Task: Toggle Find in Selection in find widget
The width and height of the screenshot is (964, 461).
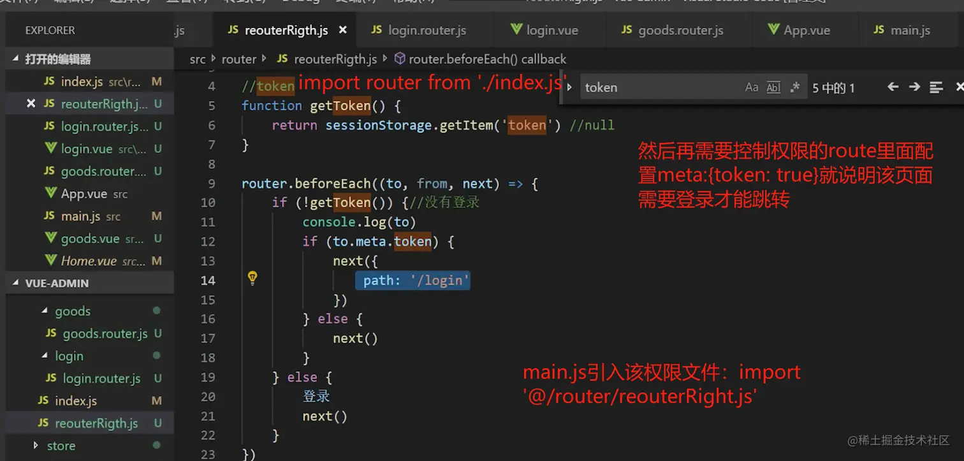Action: [936, 87]
